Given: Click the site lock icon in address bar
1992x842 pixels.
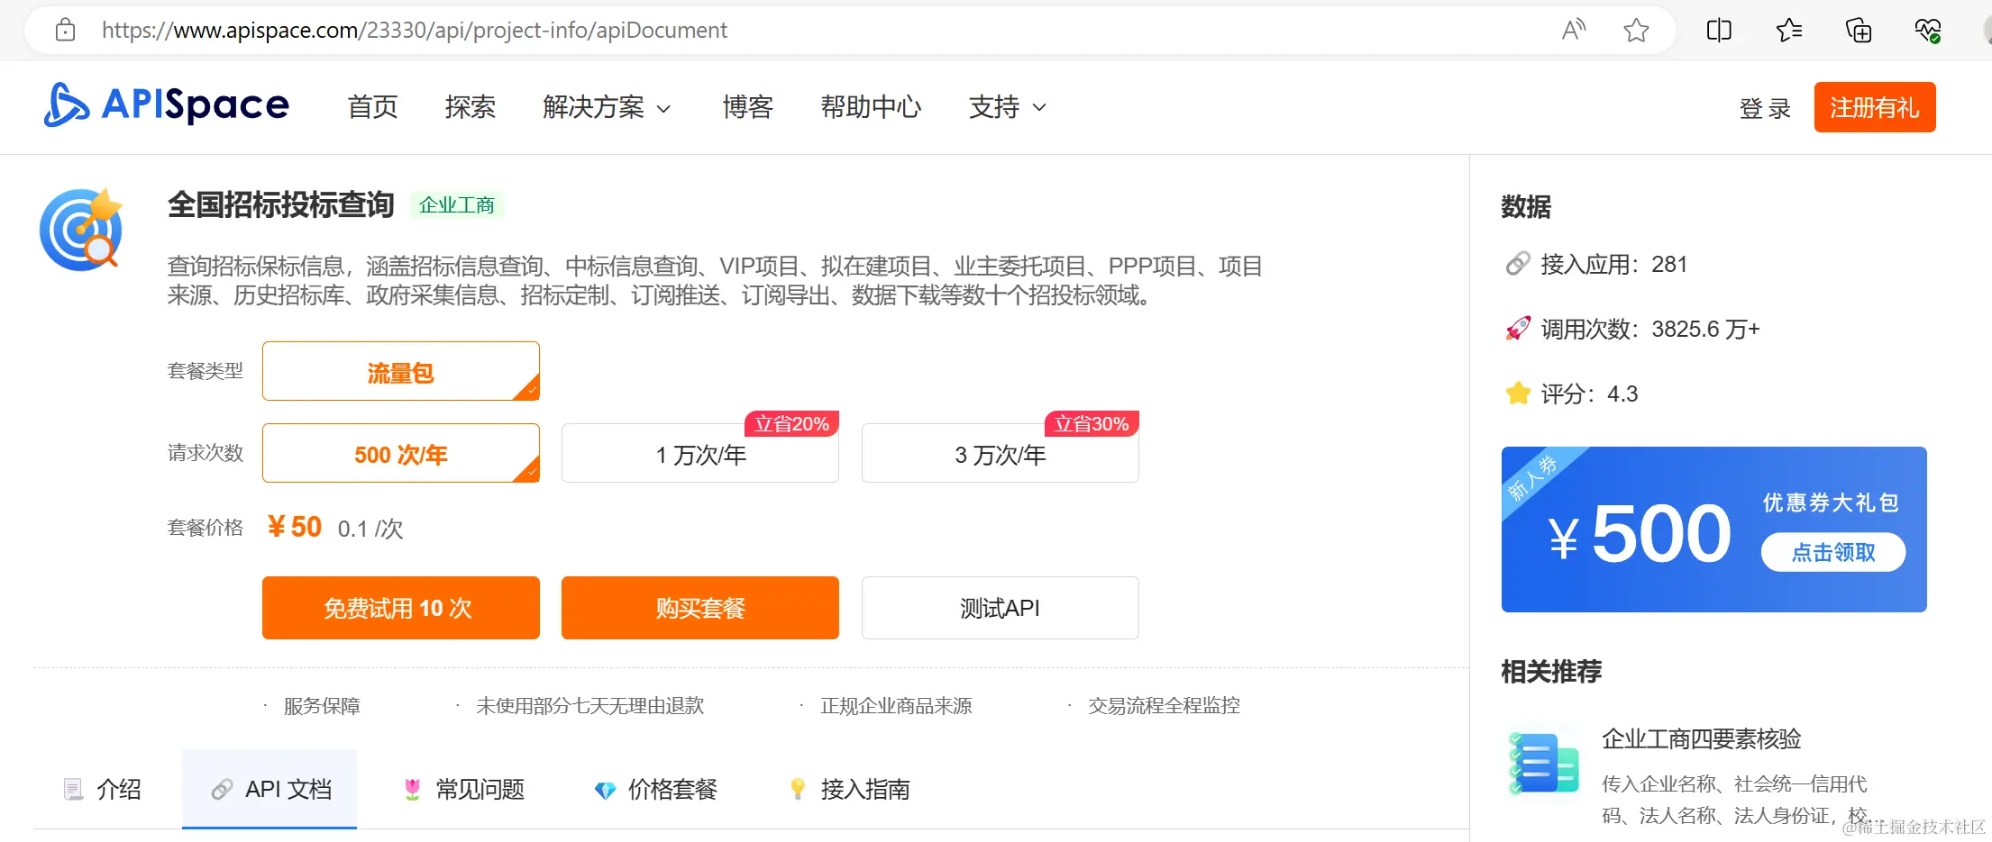Looking at the screenshot, I should 65,30.
